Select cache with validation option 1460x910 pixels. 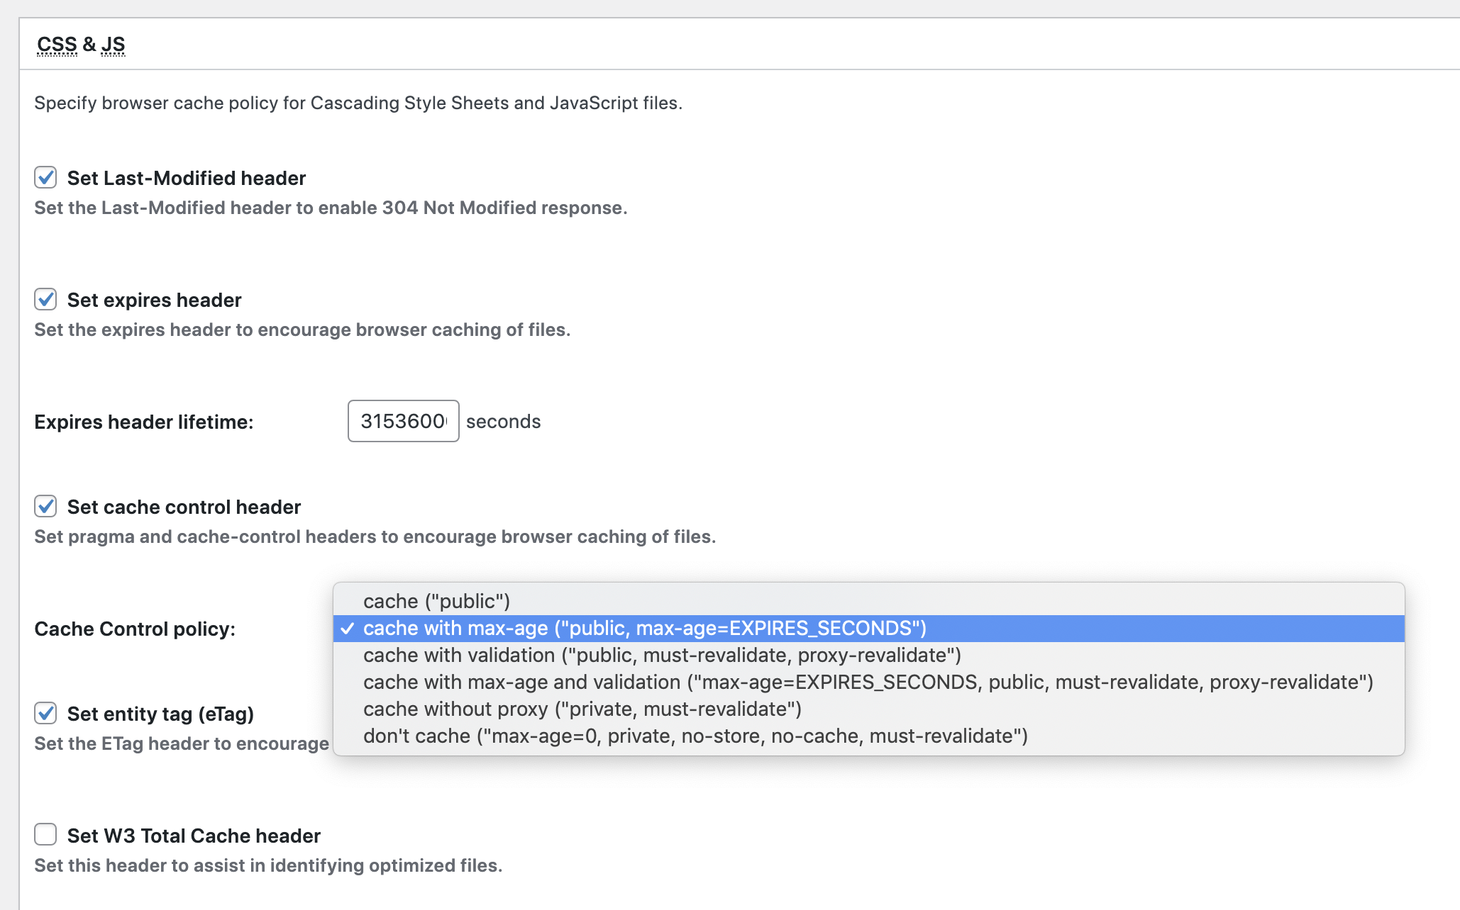661,655
